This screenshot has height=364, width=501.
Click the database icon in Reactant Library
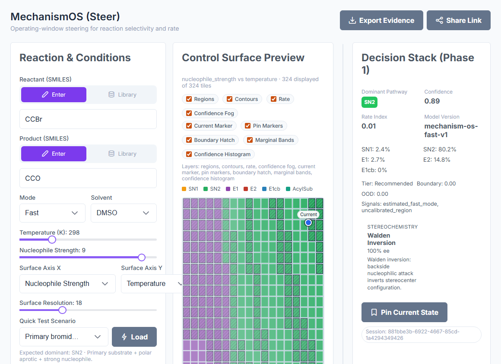111,95
